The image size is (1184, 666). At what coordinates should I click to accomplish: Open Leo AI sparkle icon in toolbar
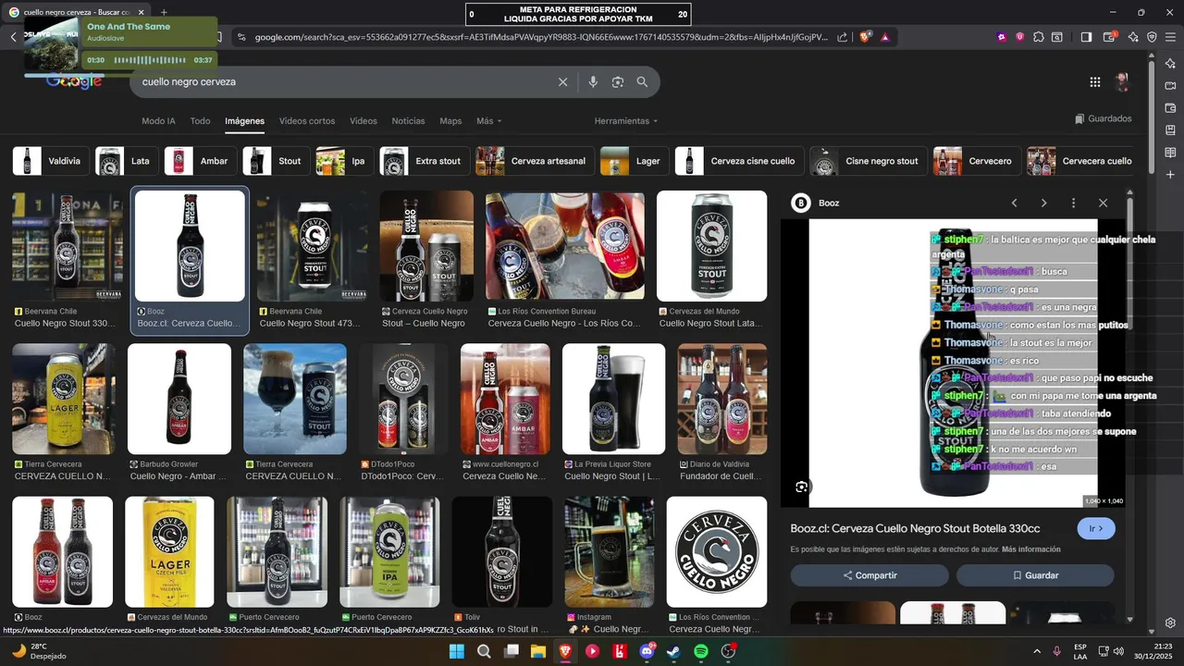(1132, 37)
